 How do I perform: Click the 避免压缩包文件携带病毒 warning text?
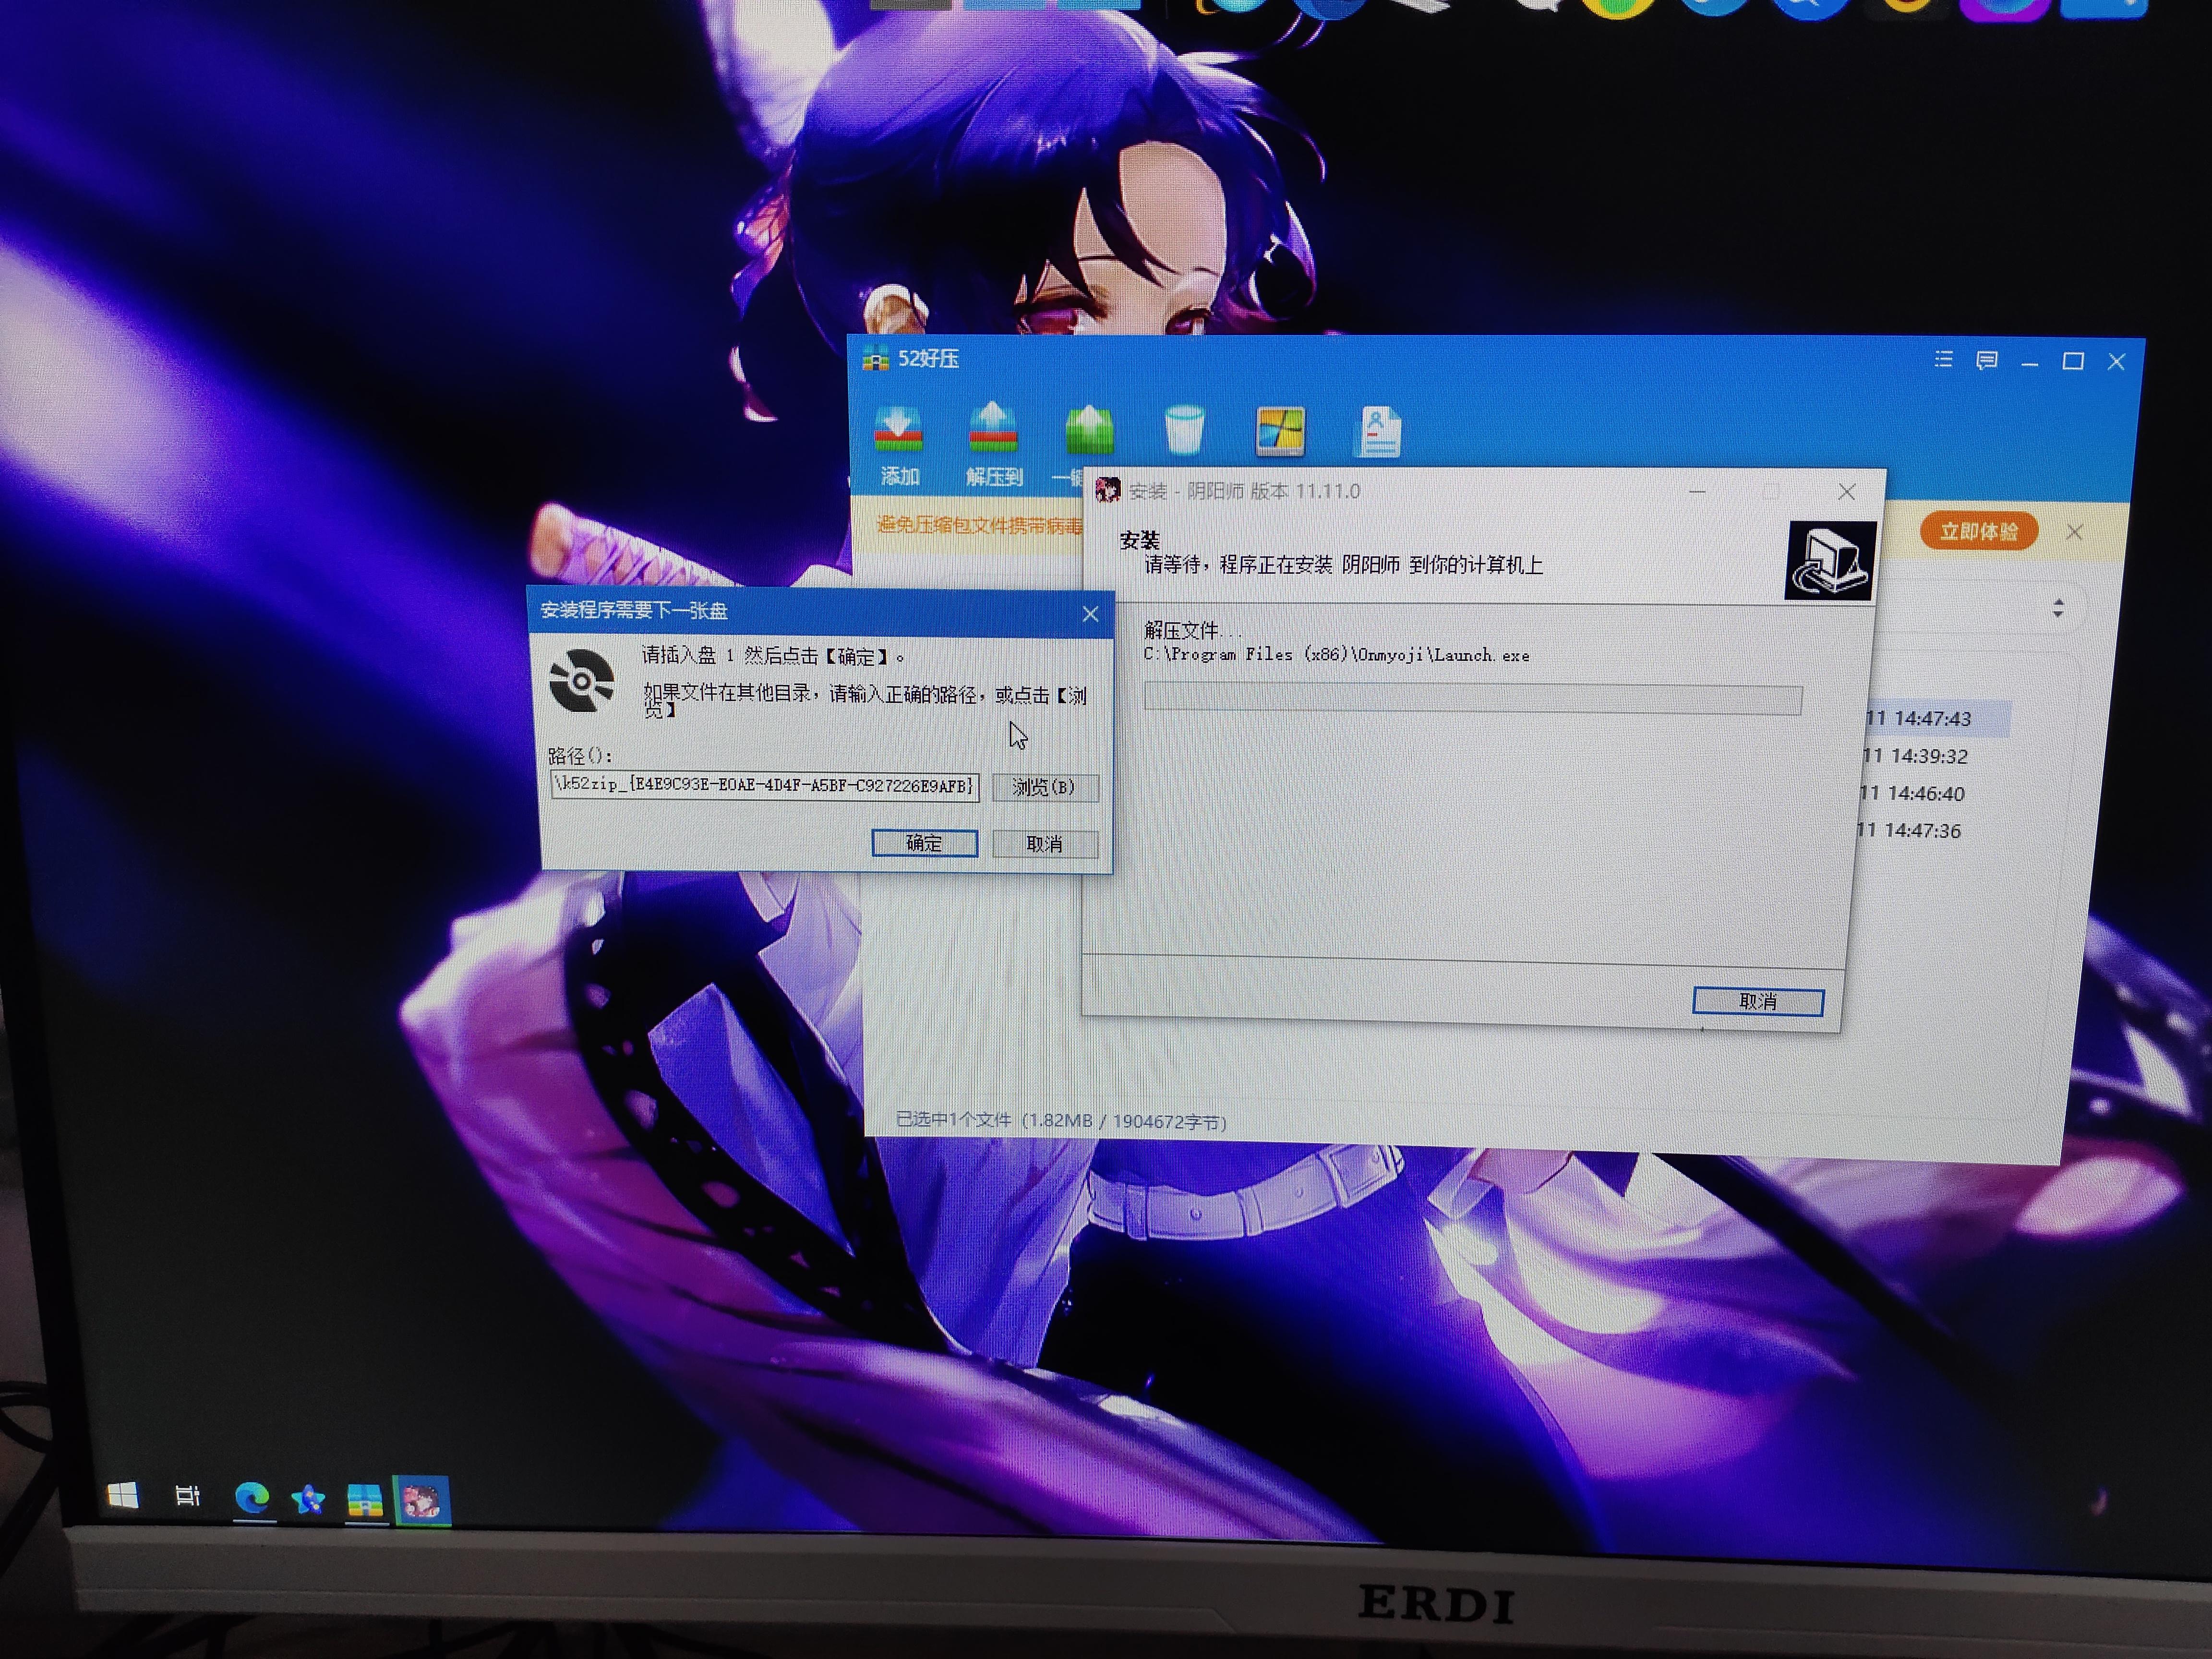(979, 525)
